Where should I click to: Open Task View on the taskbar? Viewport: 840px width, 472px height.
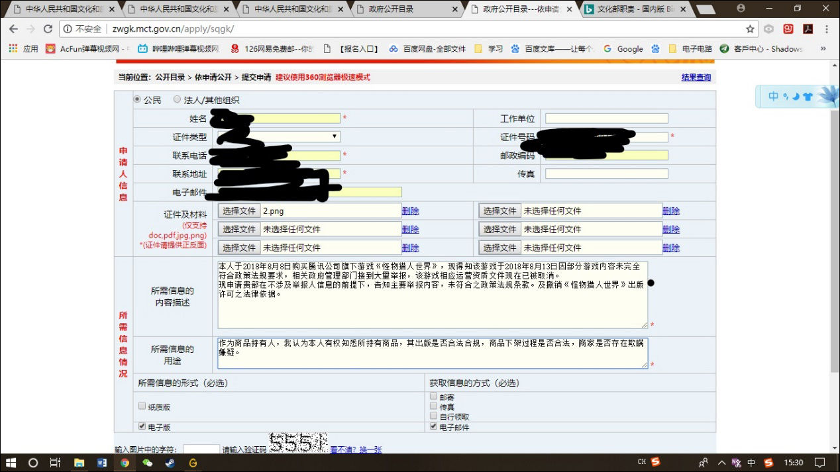tap(56, 463)
